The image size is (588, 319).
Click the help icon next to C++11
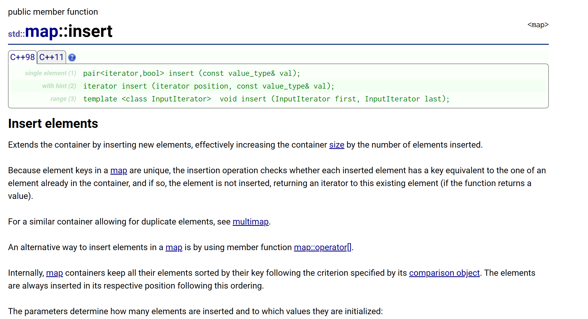pos(72,57)
